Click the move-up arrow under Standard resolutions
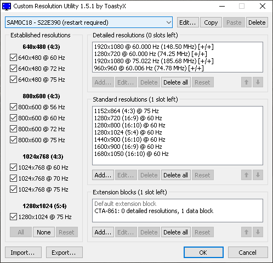The width and height of the screenshot is (273, 263). point(246,175)
